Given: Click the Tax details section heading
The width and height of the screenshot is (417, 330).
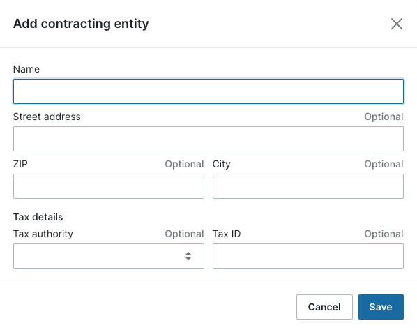Looking at the screenshot, I should [38, 217].
